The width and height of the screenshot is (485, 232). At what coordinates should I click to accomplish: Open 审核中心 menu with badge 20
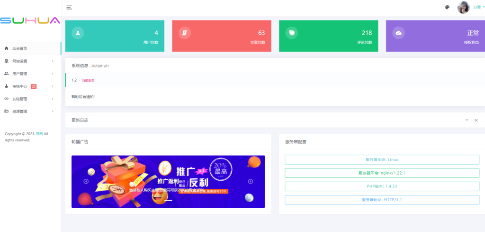(31, 86)
